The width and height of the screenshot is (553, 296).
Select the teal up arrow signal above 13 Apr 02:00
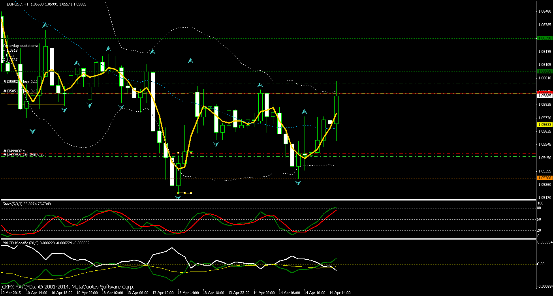[x=108, y=49]
